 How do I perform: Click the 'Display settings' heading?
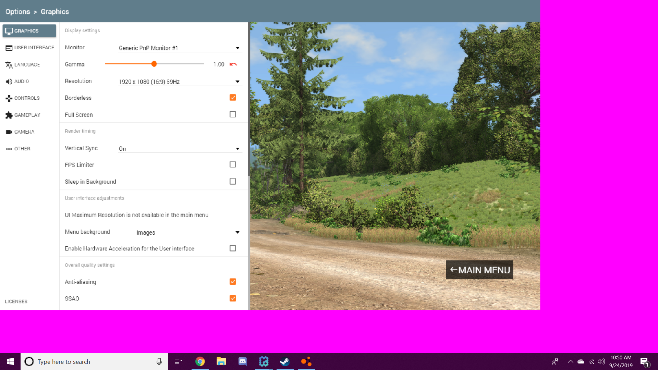coord(82,30)
